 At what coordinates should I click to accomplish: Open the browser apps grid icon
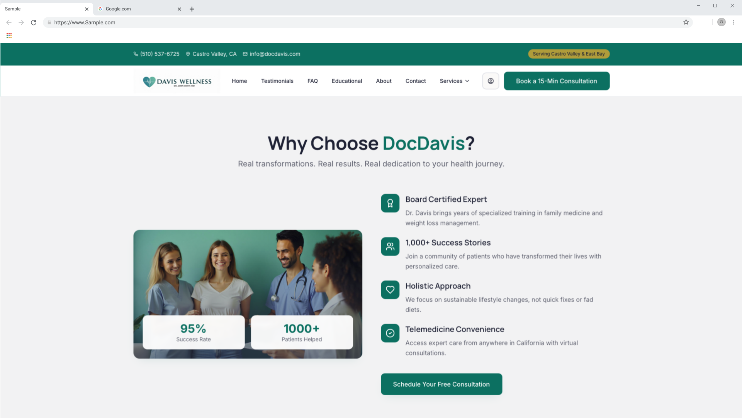click(x=9, y=36)
